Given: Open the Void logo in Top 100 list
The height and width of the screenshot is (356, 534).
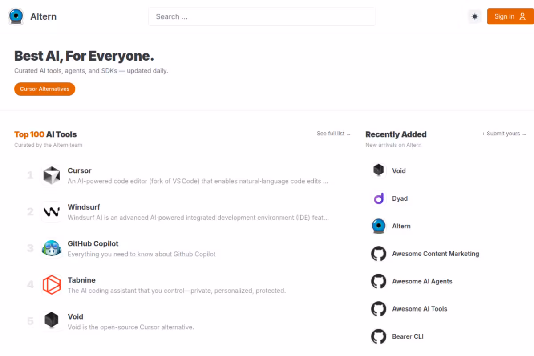Looking at the screenshot, I should (x=51, y=322).
